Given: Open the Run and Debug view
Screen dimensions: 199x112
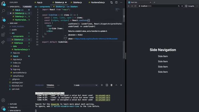Looking at the screenshot, I should [x=3, y=27].
